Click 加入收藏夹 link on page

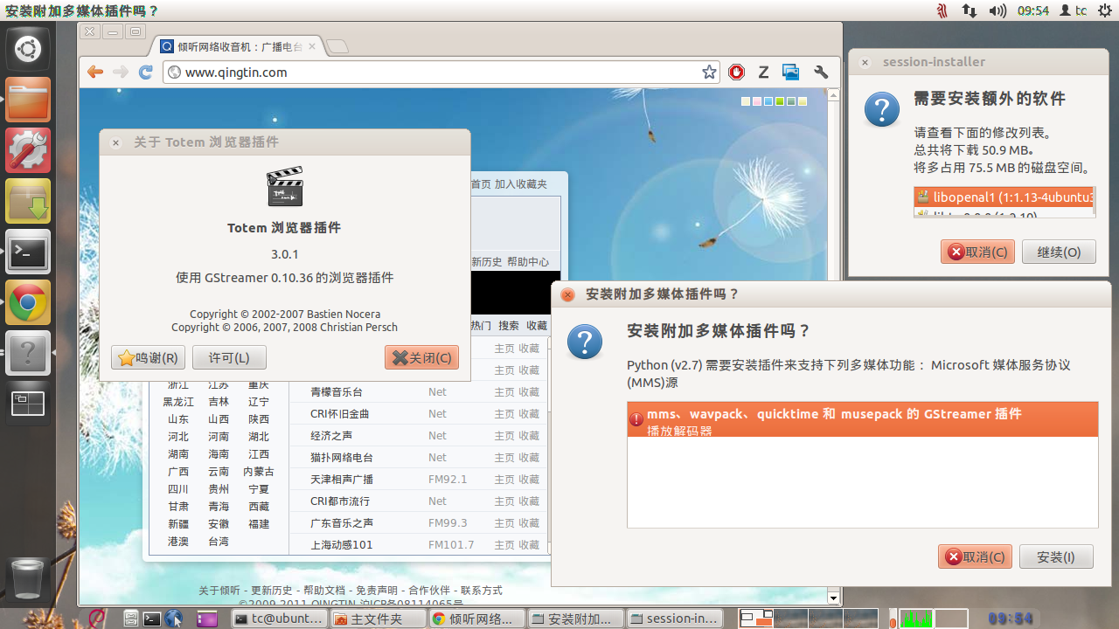click(521, 184)
